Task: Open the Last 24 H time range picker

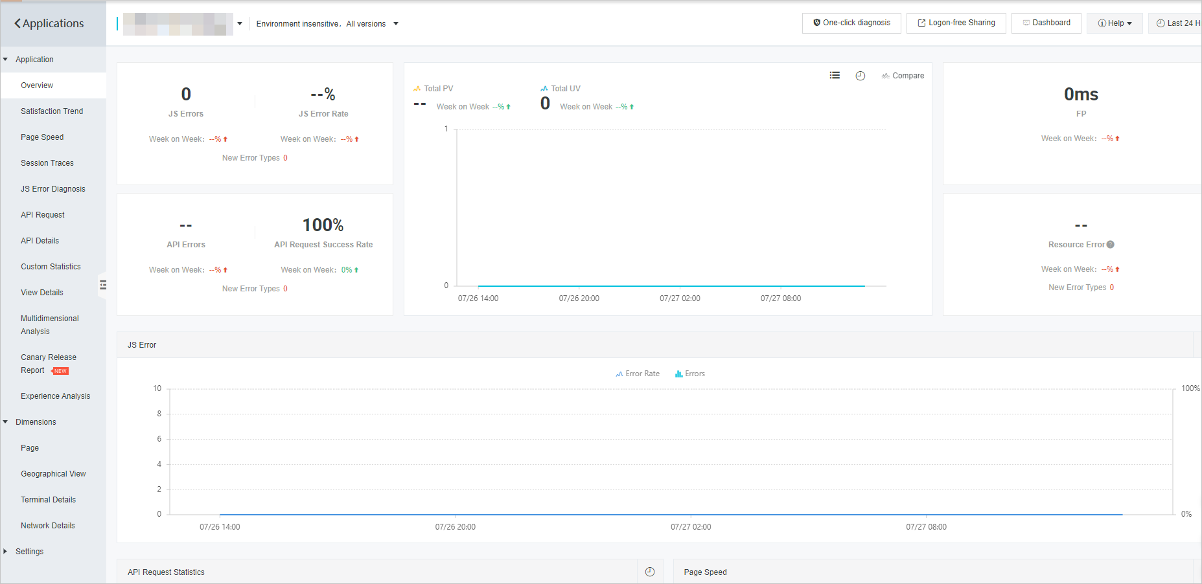Action: point(1176,23)
